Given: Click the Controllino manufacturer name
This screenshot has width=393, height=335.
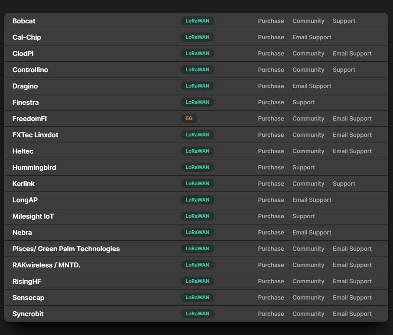Looking at the screenshot, I should tap(30, 70).
